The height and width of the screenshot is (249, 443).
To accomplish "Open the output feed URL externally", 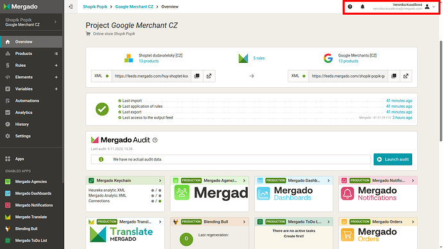I will (406, 76).
